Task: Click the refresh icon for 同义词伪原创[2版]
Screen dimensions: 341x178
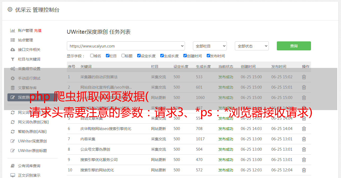Action: click(12, 122)
